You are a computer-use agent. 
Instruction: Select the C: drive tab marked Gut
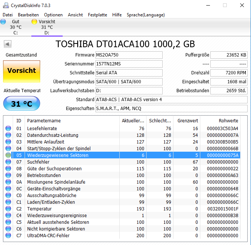click(x=16, y=27)
